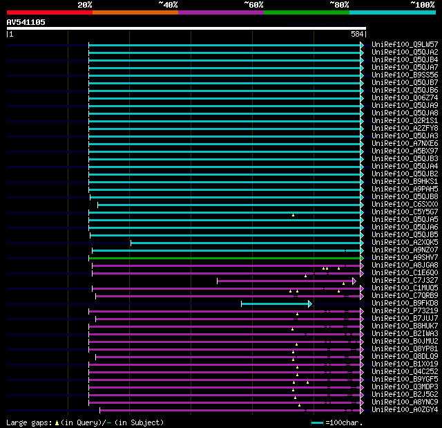Choose the UniRef100_Q5QJB3 entry
442x428 pixels.
[405, 159]
